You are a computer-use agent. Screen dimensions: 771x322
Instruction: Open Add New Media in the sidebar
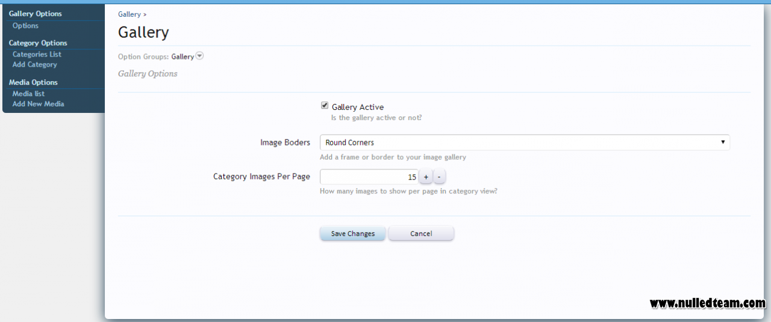click(x=38, y=104)
